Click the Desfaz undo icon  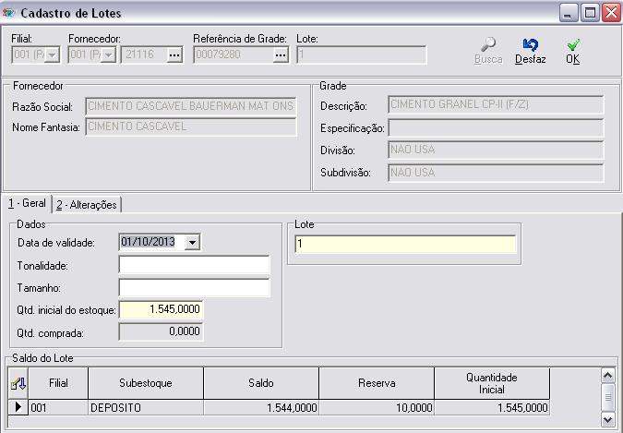(x=530, y=44)
